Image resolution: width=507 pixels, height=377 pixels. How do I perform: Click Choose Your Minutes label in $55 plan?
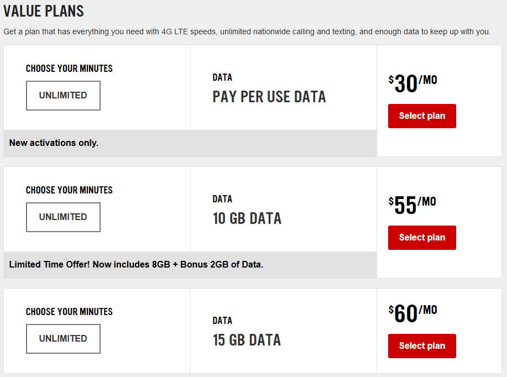[69, 190]
